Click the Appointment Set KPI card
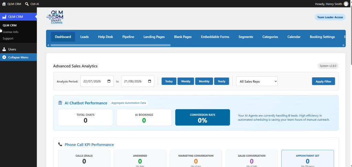 click(308, 159)
